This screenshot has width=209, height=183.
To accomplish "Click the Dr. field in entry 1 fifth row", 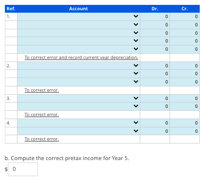I will point(155,49).
